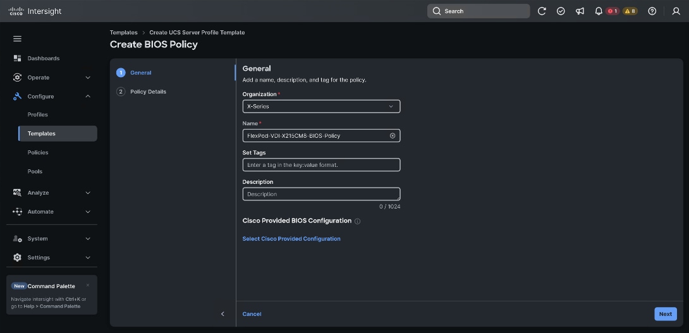Screen dimensions: 689x333
Task: Click the Command Palette tip title
Action: tap(51, 286)
